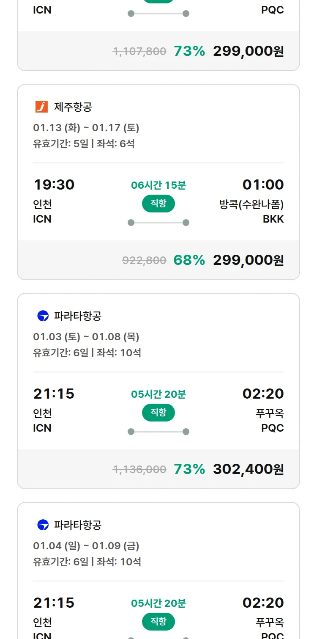This screenshot has width=317, height=639.
Task: Select the 302,400원 fare price
Action: pyautogui.click(x=248, y=469)
